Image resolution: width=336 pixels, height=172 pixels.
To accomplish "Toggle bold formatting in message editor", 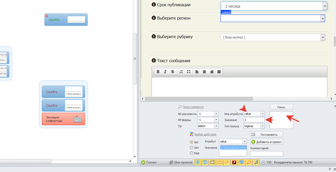I will point(158,72).
